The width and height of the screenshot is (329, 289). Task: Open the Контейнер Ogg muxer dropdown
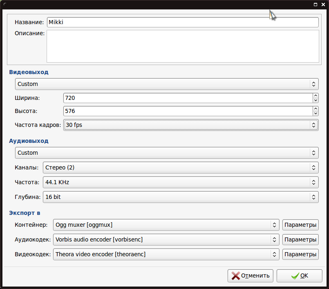pyautogui.click(x=166, y=225)
